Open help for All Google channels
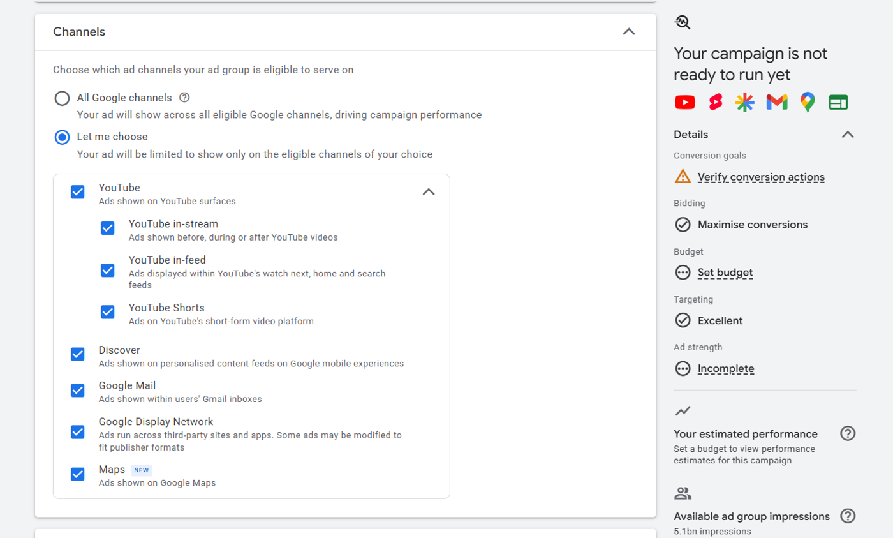 pyautogui.click(x=184, y=98)
